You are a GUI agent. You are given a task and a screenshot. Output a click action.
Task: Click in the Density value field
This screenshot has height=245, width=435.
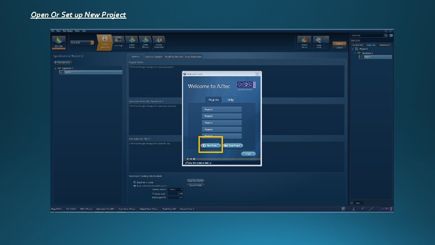(175, 197)
